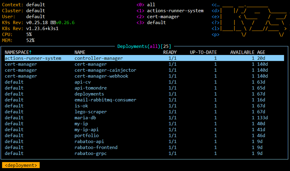
Task: Click the Deployments(all)[25] title
Action: tap(144, 46)
